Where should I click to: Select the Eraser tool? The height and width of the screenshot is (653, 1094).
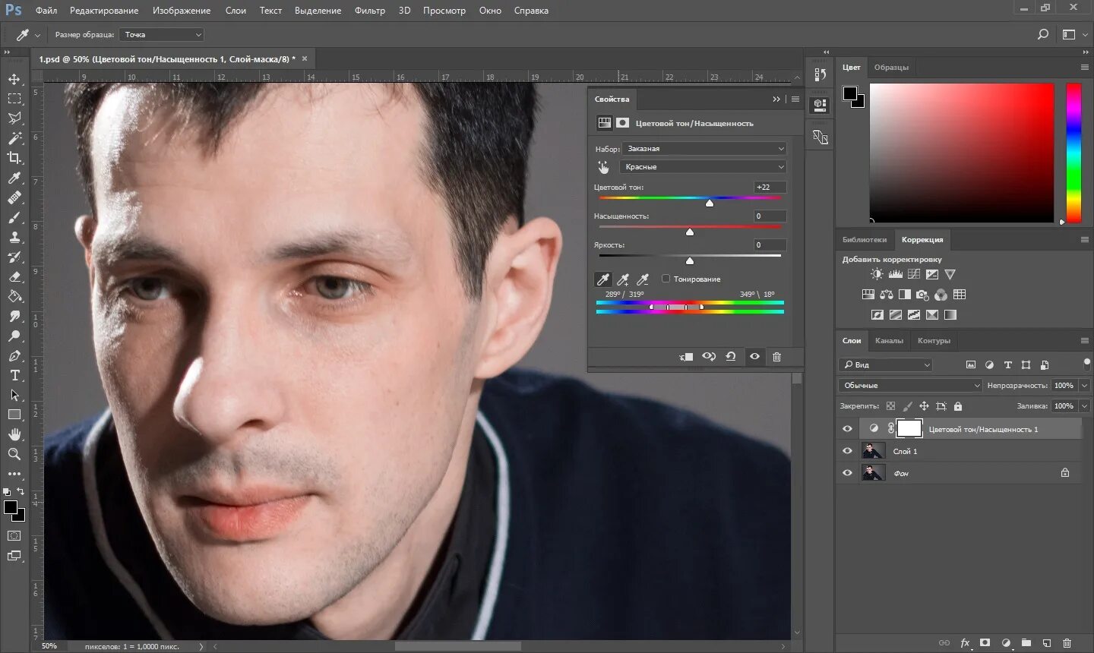pyautogui.click(x=14, y=276)
